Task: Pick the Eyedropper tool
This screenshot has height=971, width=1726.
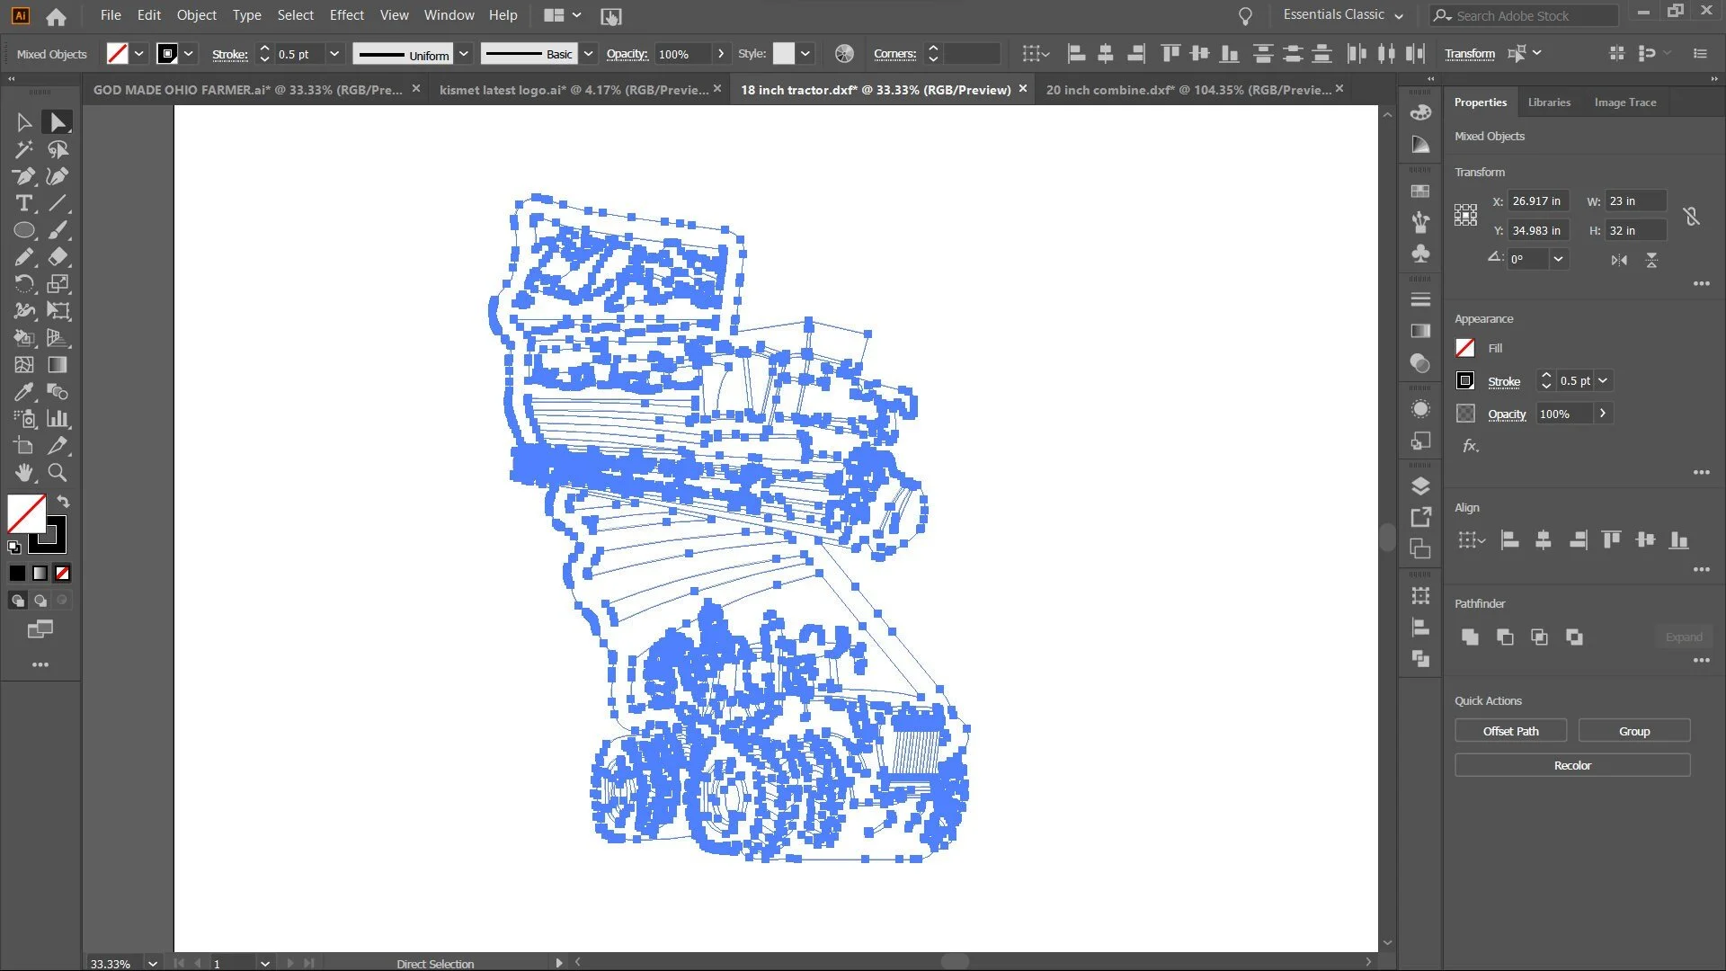Action: coord(24,392)
